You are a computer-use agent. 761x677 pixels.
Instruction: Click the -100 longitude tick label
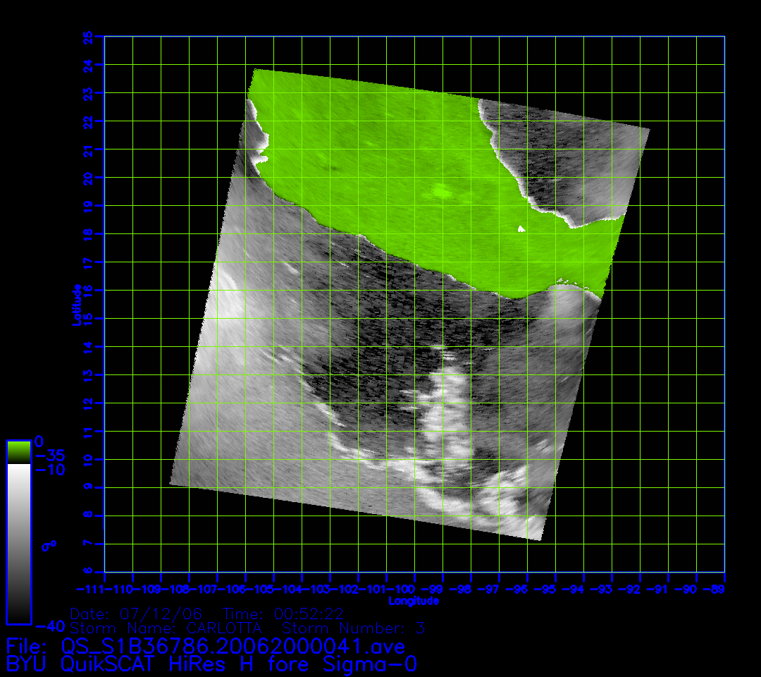401,588
